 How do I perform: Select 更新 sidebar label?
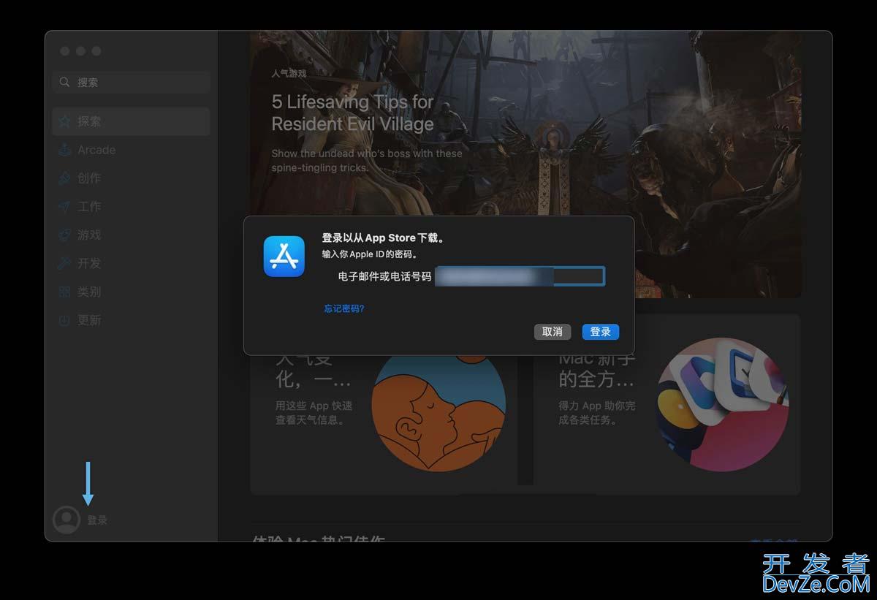pyautogui.click(x=89, y=320)
